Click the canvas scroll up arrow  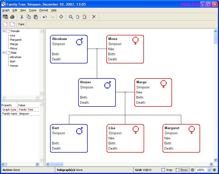click(x=215, y=31)
